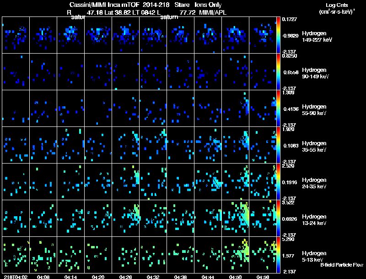The height and width of the screenshot is (279, 366).
Task: Click the Log Cnts legend heading
Action: click(337, 5)
